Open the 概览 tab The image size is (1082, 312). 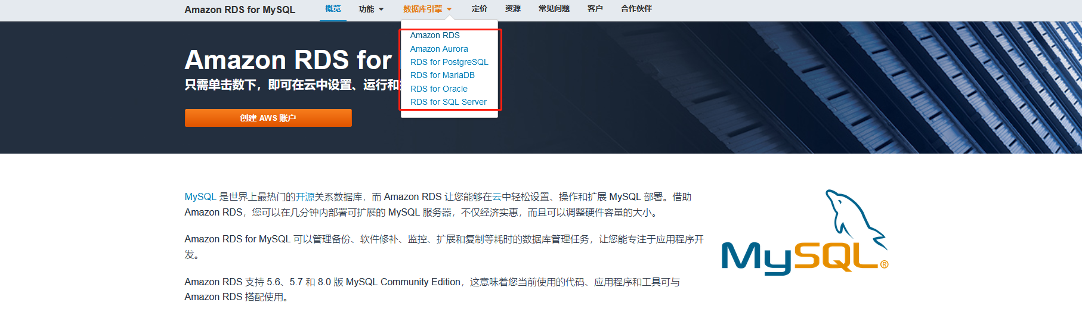(333, 9)
